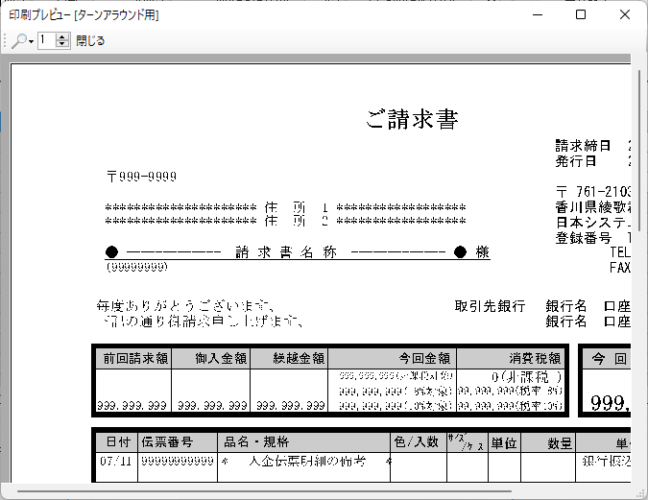Viewport: 648px width, 500px height.
Task: Click the 入金伝票明細の備考 cell
Action: (307, 461)
